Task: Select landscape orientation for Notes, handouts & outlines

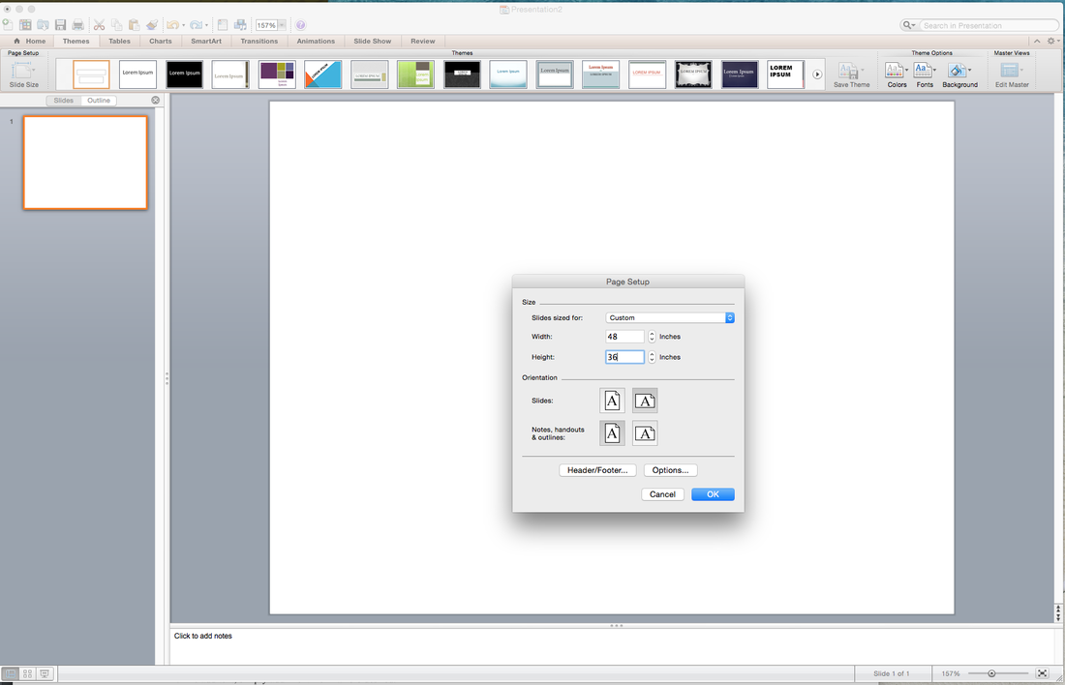Action: pos(645,433)
